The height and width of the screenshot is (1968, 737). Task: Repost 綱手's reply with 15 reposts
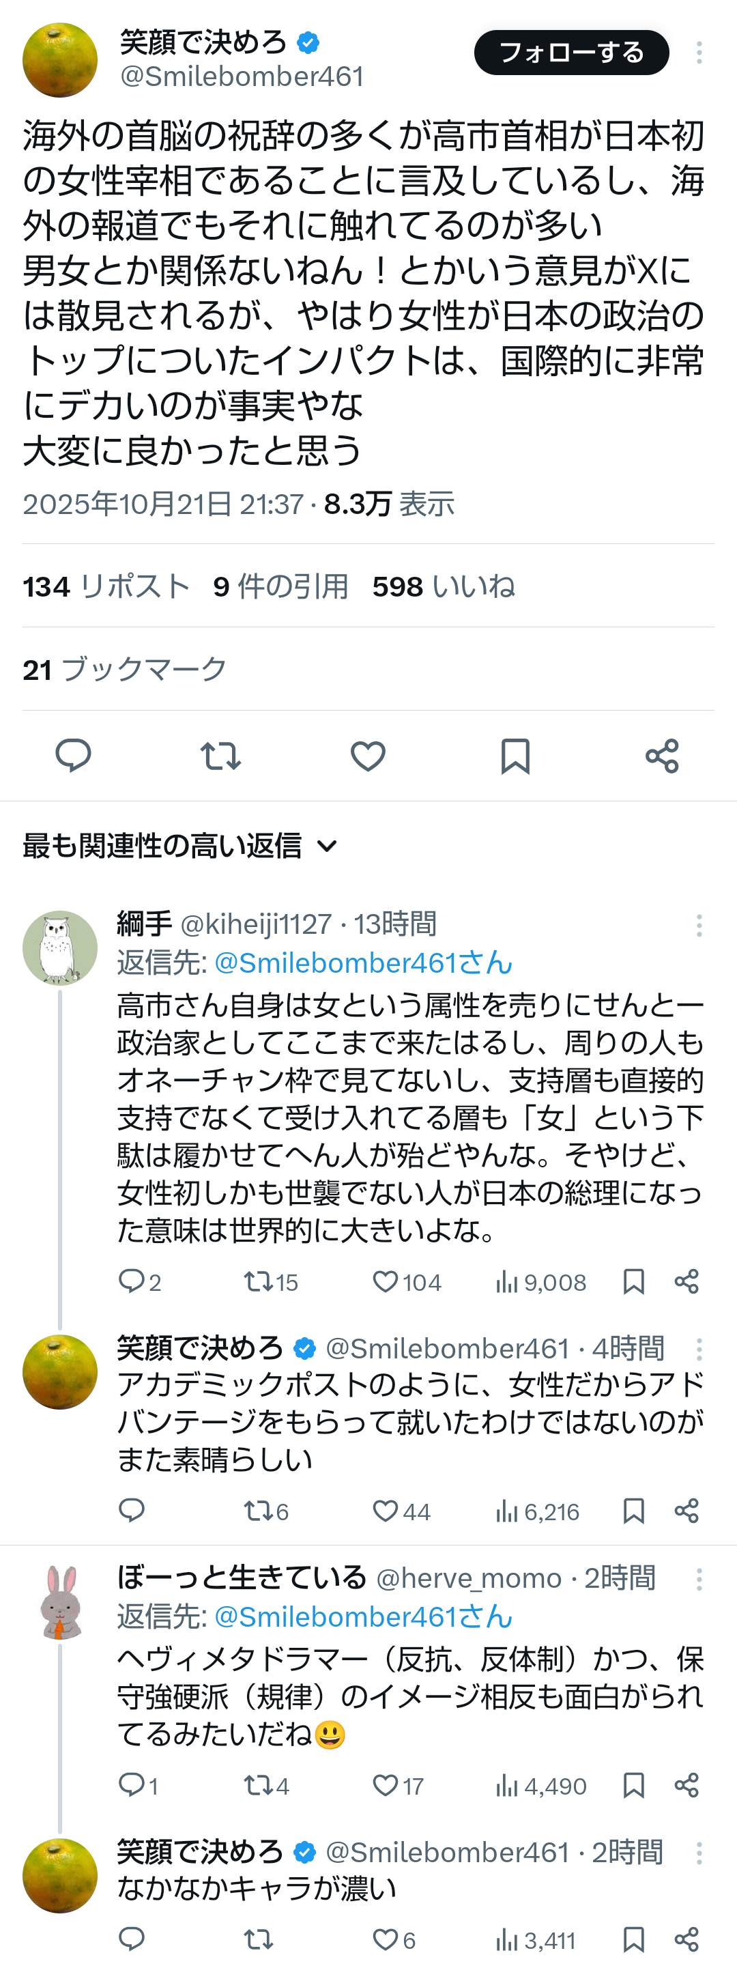click(255, 1281)
